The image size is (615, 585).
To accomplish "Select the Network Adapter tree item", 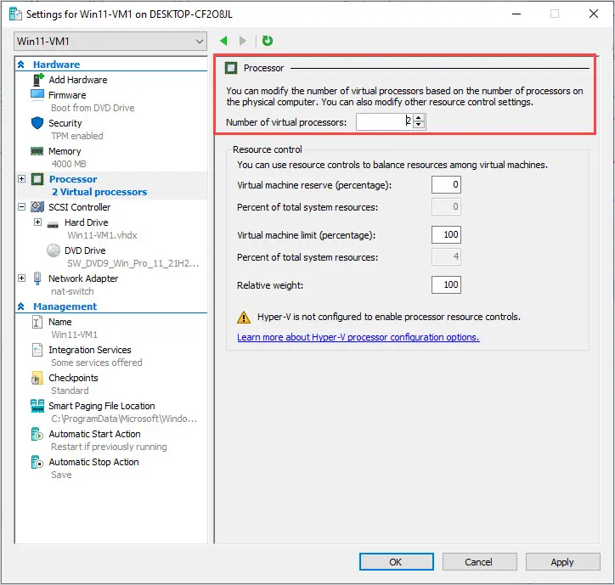I will 83,278.
